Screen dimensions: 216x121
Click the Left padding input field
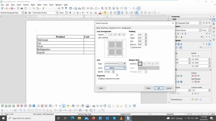(x=141, y=35)
